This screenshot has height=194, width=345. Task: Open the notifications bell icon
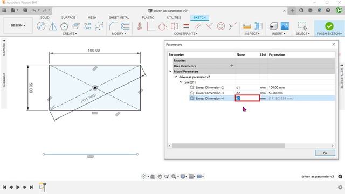coord(319,10)
